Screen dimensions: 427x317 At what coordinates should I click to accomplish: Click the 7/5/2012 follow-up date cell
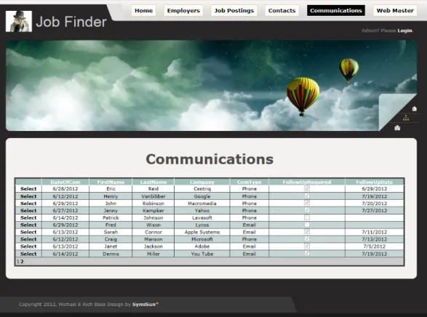(x=375, y=246)
